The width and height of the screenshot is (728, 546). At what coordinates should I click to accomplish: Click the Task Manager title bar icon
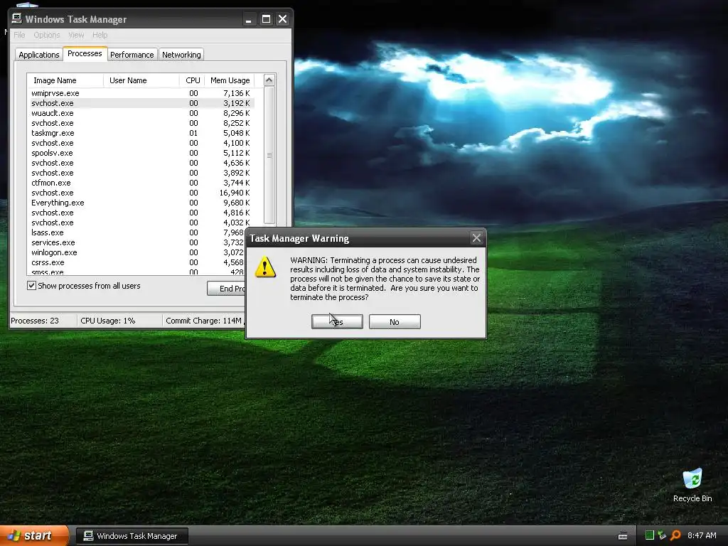[17, 18]
